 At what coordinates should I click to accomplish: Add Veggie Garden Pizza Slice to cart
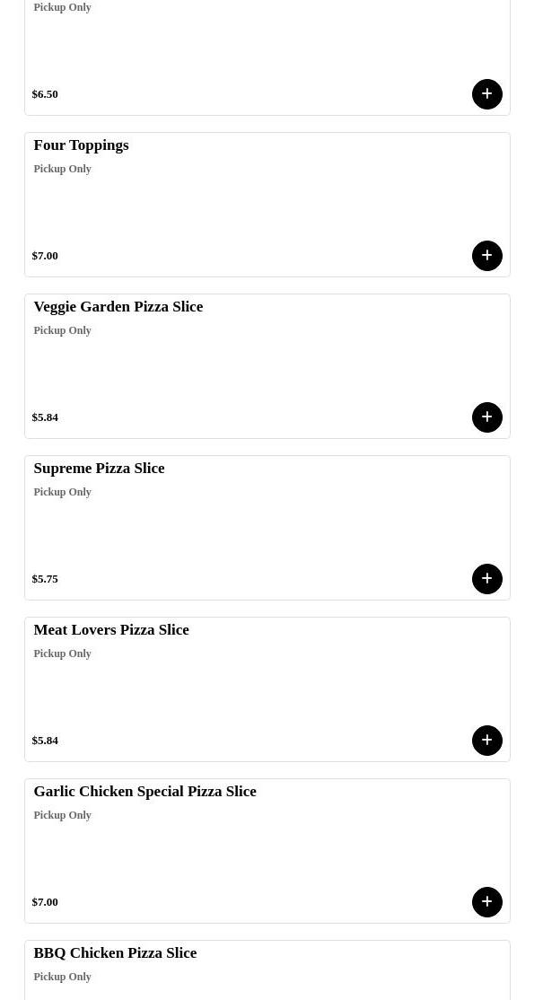coord(486,417)
